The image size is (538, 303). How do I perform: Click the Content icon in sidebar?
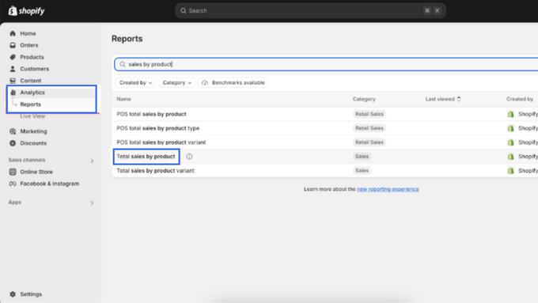pyautogui.click(x=13, y=81)
